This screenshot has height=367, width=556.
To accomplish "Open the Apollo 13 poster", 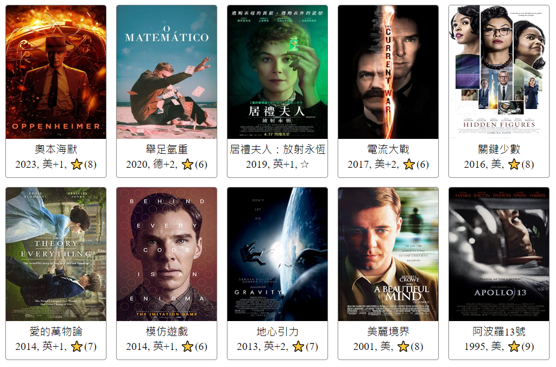I will (499, 254).
